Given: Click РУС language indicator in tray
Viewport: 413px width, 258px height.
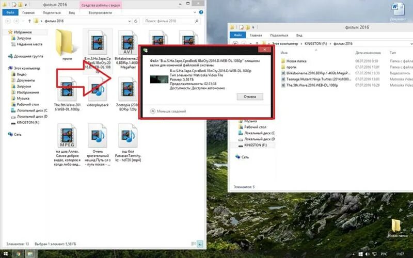Looking at the screenshot, I should [384, 254].
